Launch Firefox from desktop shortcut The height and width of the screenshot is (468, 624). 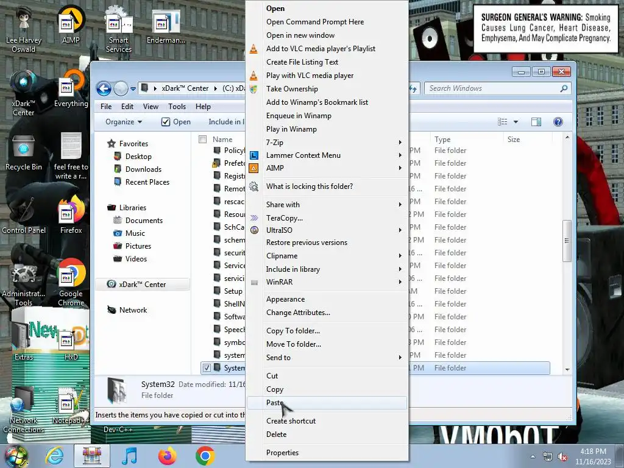click(71, 215)
